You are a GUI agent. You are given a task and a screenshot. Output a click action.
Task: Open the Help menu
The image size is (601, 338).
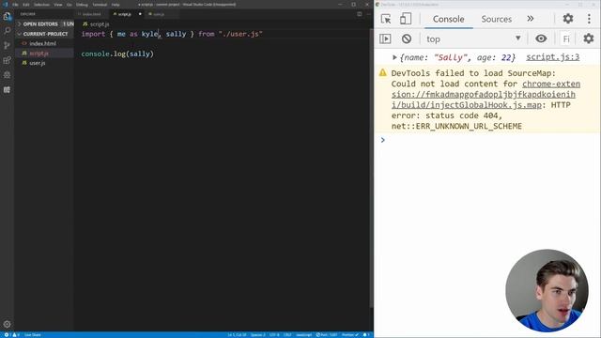point(116,5)
